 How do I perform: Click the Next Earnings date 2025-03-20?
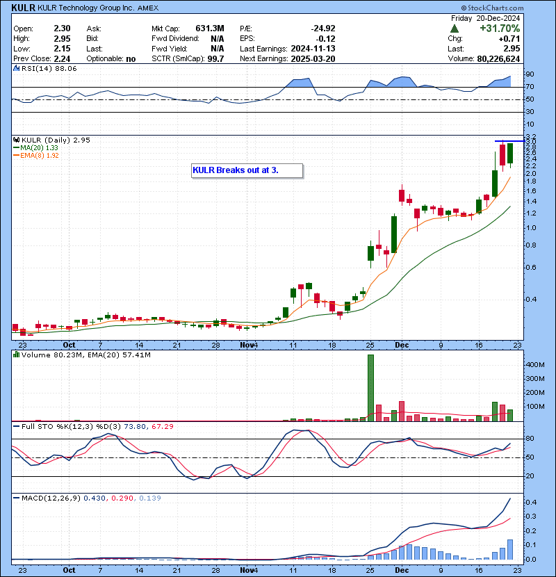(x=313, y=58)
